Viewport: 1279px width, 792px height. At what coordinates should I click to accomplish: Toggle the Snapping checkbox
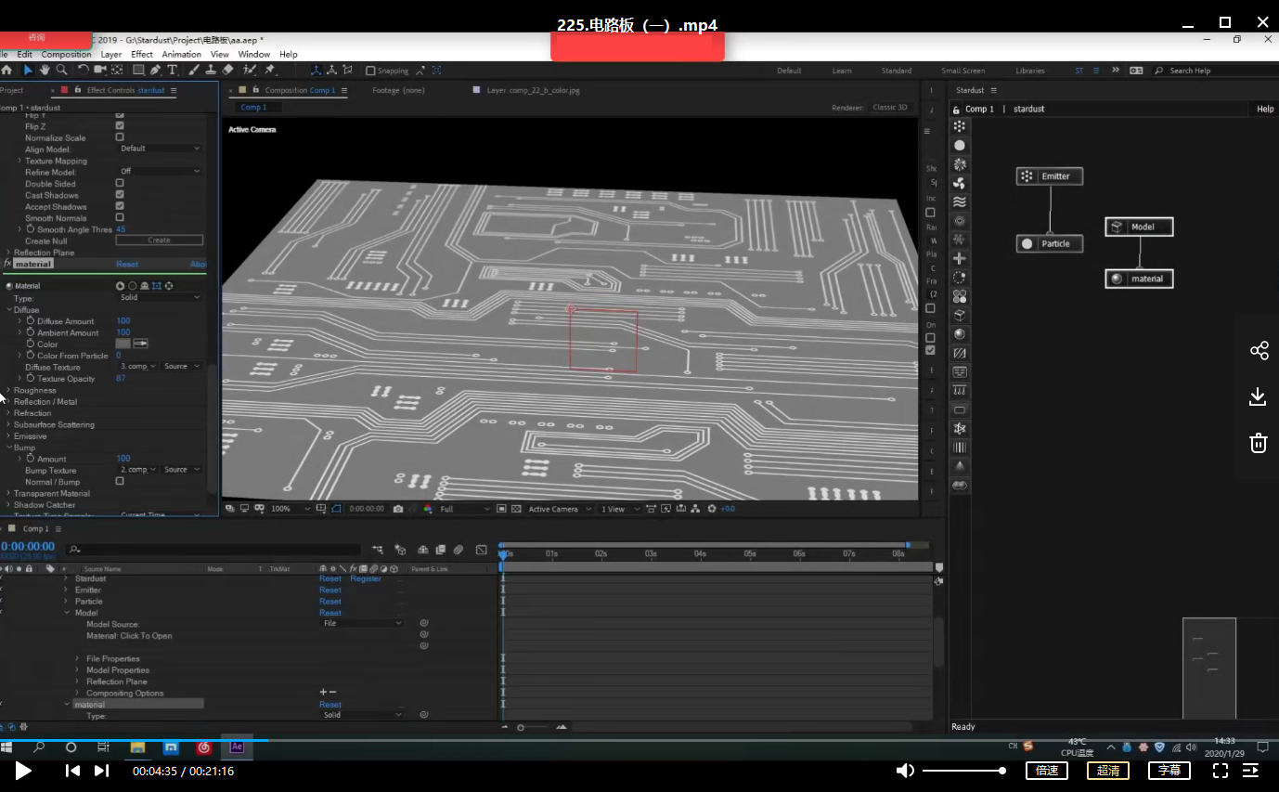(370, 71)
